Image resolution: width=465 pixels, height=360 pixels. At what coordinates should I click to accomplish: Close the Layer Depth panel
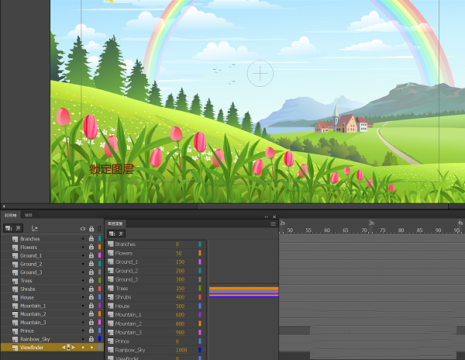[x=273, y=216]
